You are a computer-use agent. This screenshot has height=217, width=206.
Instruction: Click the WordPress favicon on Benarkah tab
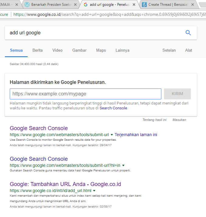tap(27, 5)
